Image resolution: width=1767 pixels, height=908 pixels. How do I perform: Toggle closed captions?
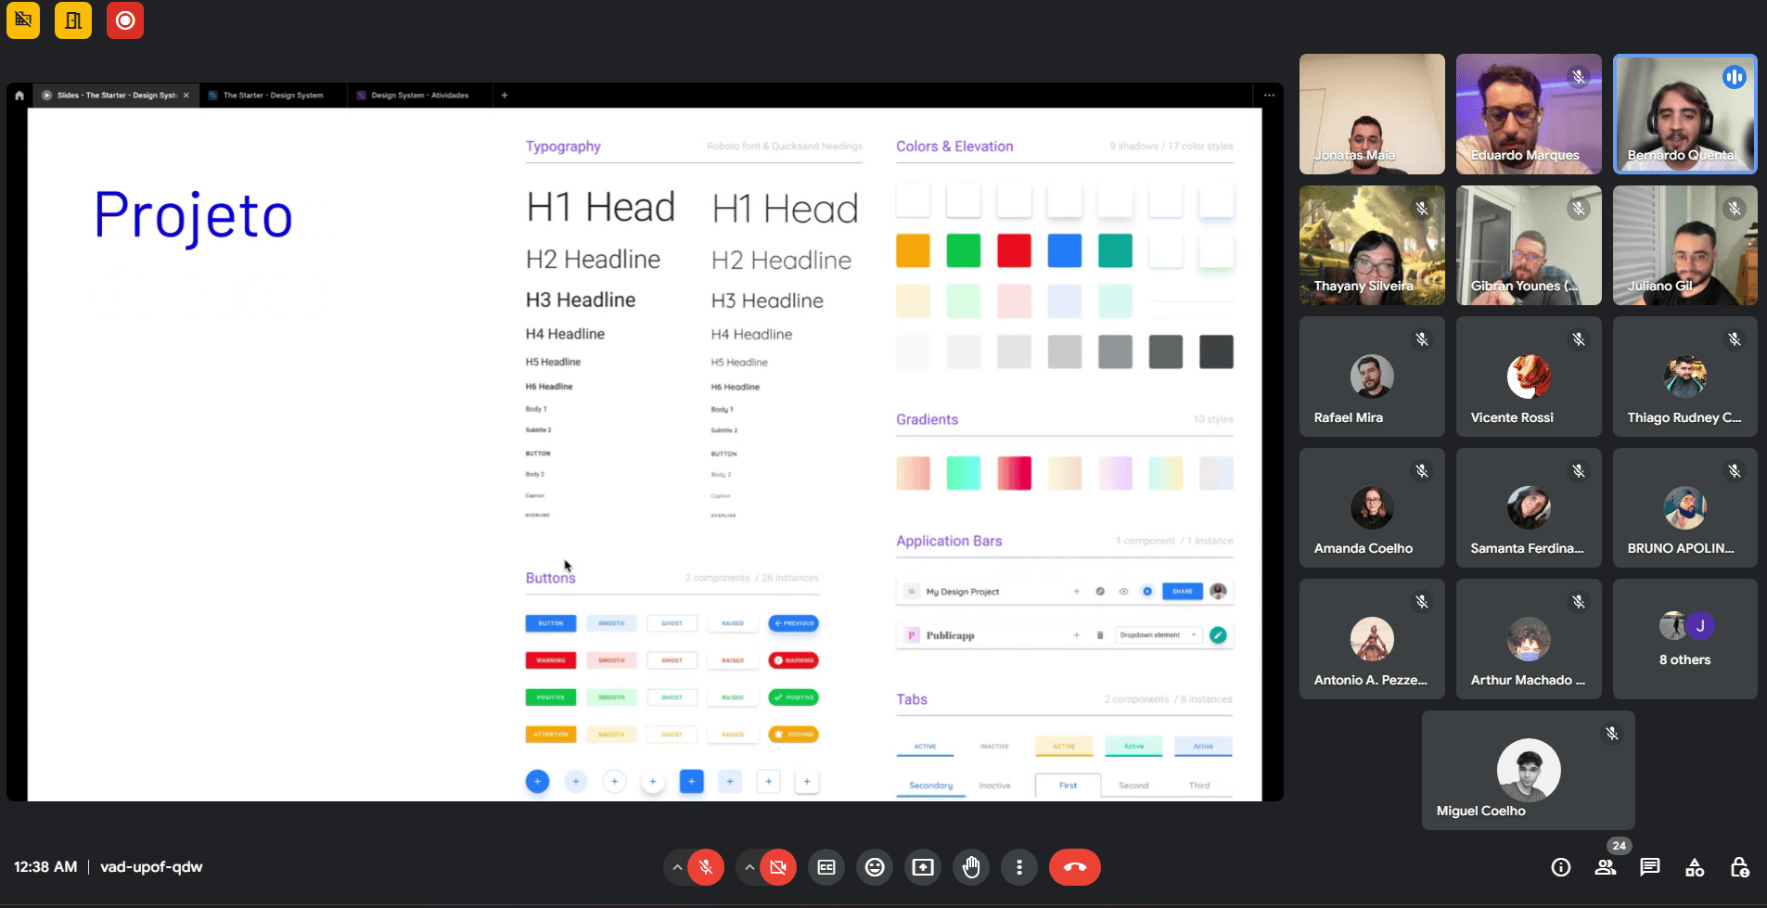click(826, 867)
